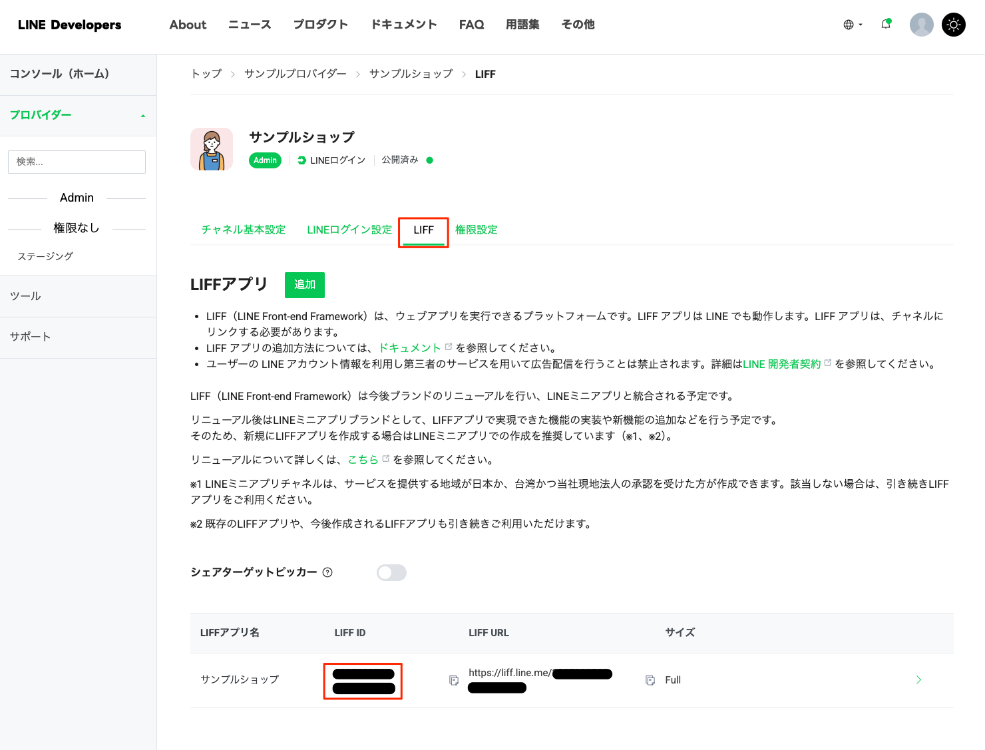Viewport: 985px width, 750px height.
Task: Copy the LIFF ID with copy icon
Action: pyautogui.click(x=454, y=680)
